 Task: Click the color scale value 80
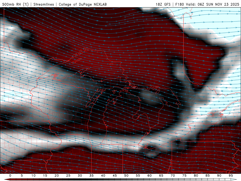coord(196,176)
